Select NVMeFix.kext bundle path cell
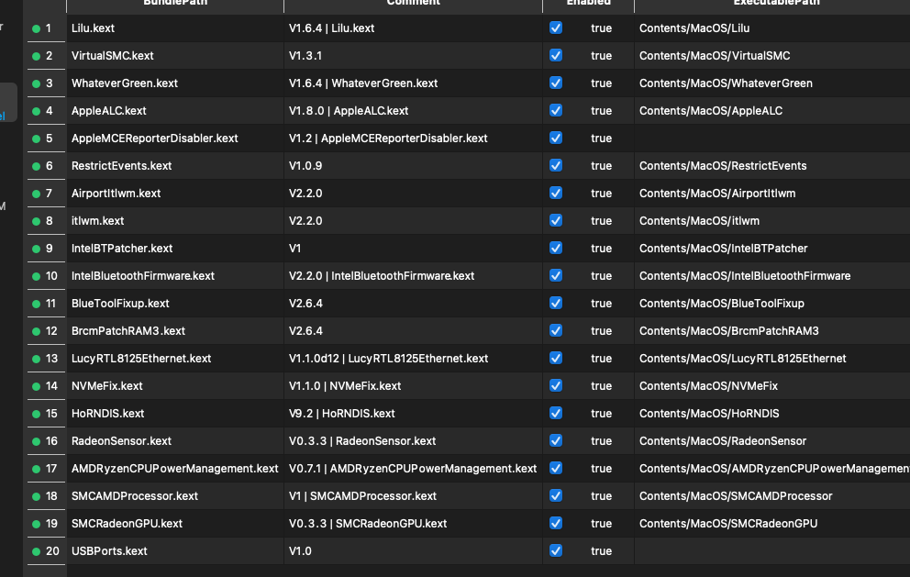 coord(175,385)
